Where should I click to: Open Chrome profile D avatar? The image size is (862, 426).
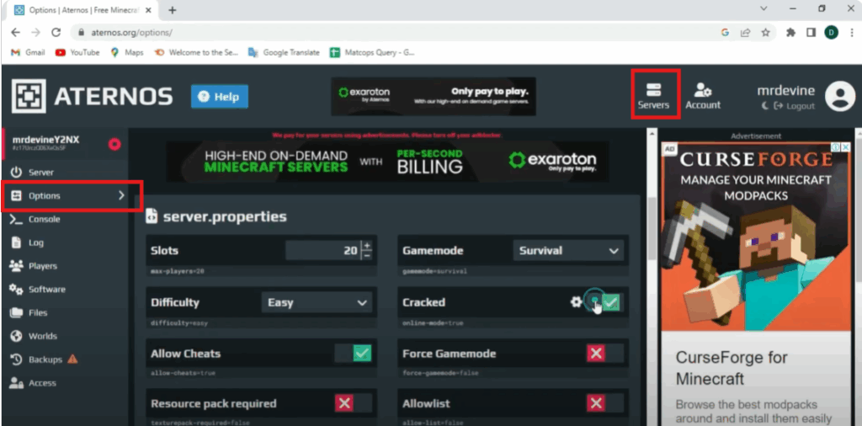(831, 33)
